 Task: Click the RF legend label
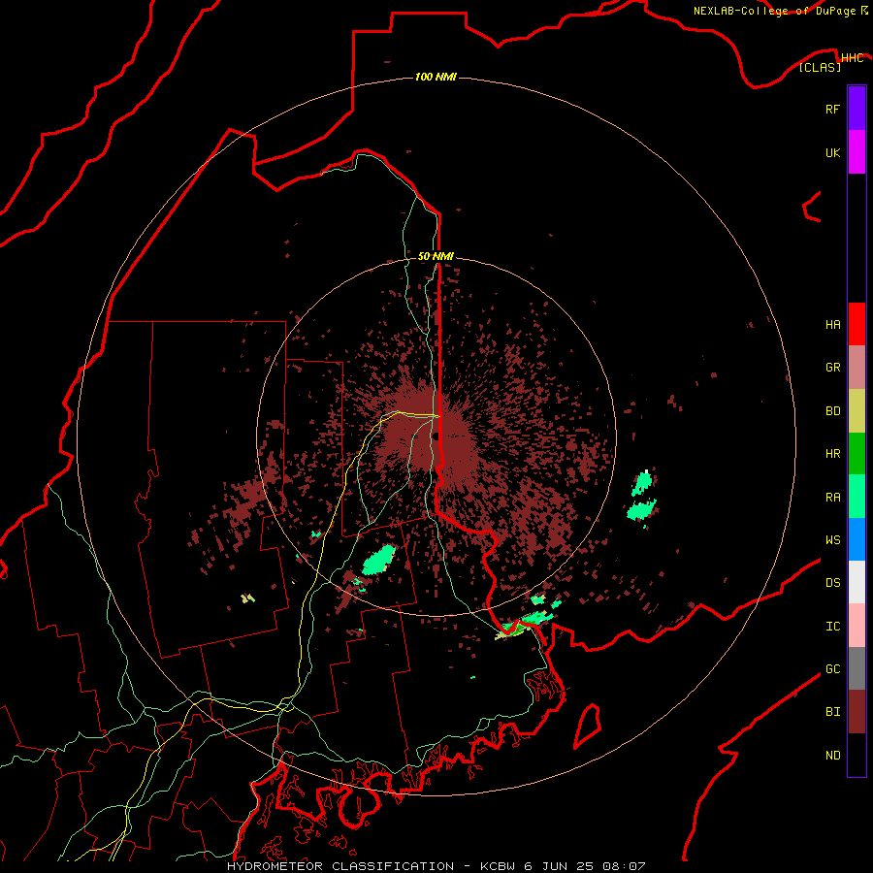coord(832,109)
